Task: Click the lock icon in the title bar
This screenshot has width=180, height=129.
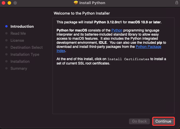Action: (x=177, y=2)
